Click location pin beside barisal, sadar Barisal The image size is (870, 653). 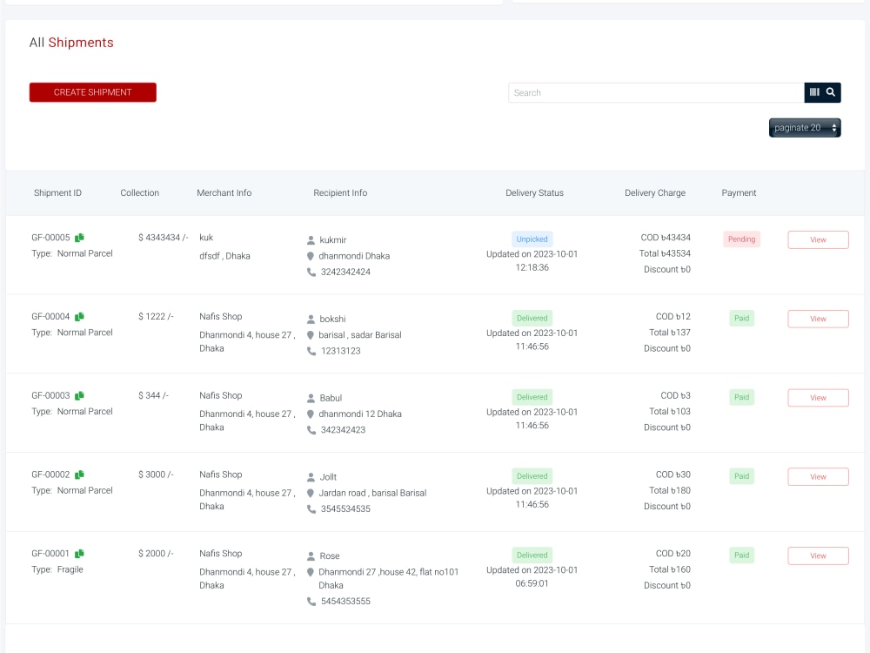pos(311,335)
